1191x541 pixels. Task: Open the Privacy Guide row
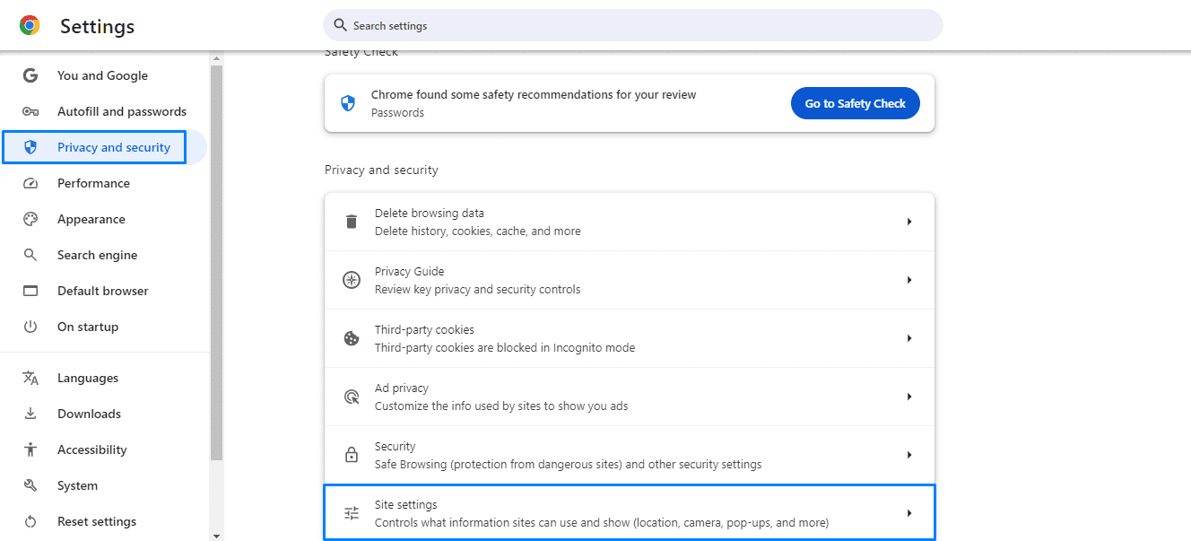628,280
